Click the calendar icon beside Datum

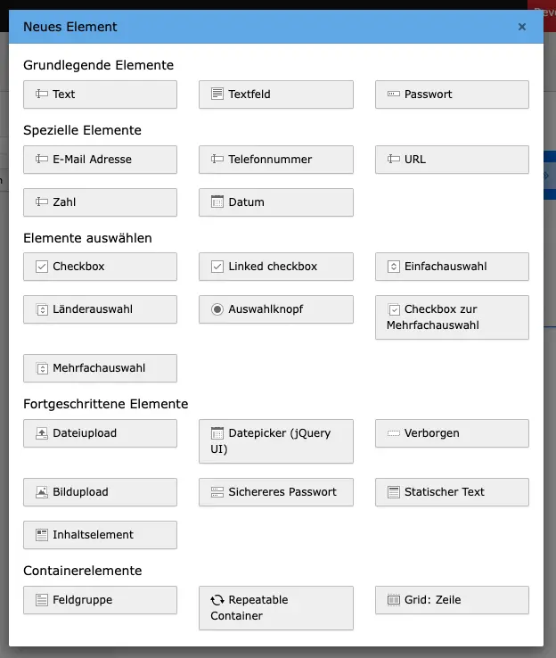tap(217, 202)
